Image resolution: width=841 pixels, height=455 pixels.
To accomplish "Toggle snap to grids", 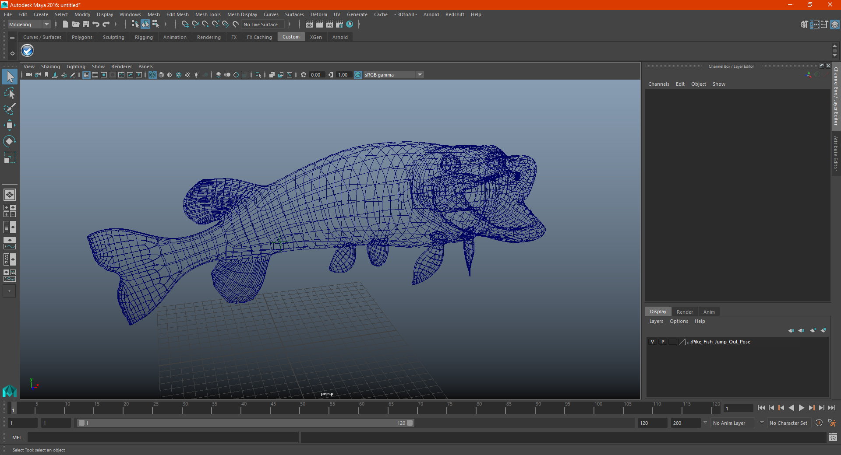I will (x=185, y=24).
